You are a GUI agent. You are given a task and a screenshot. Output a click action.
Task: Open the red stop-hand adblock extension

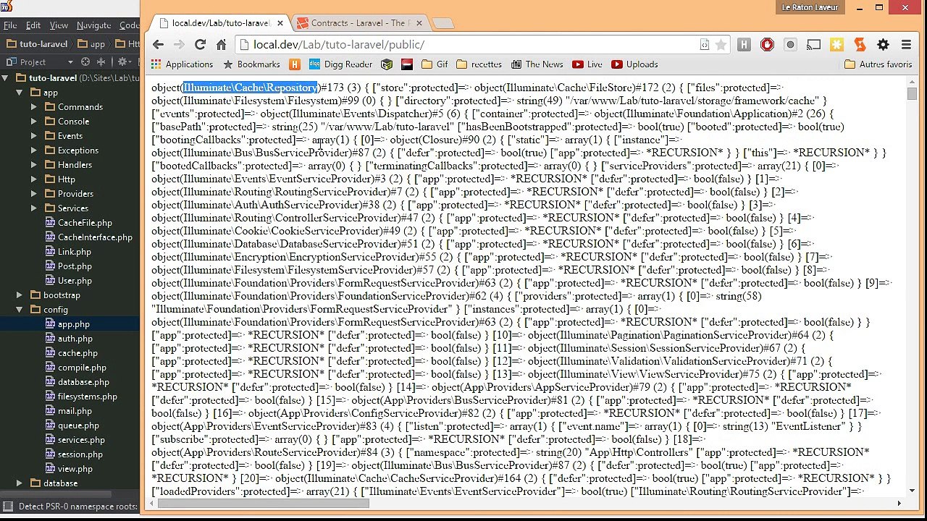[767, 45]
